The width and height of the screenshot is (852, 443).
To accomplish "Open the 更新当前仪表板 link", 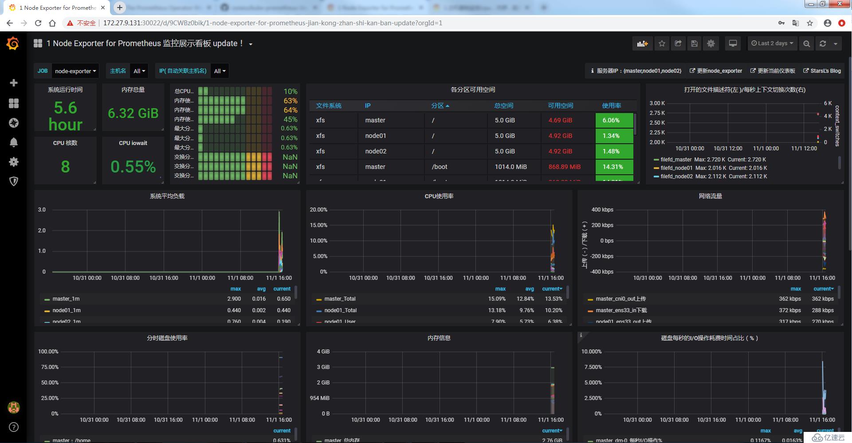I will pyautogui.click(x=773, y=71).
